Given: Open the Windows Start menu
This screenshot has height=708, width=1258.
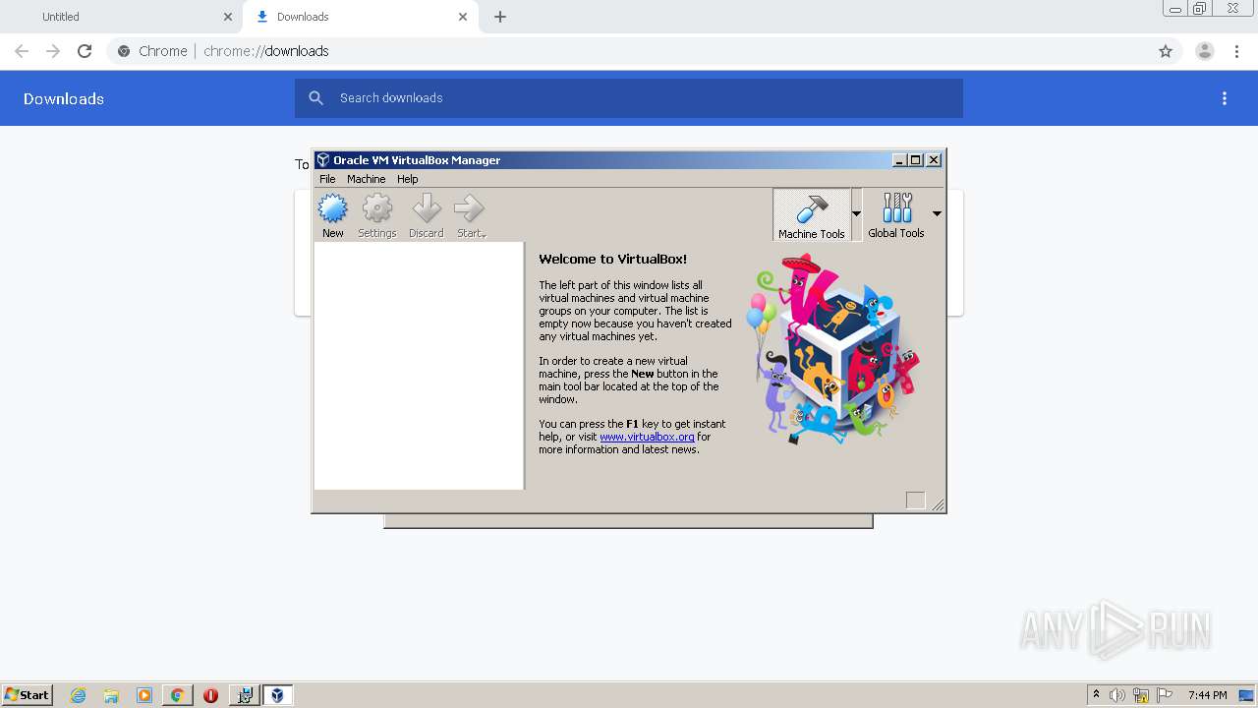Looking at the screenshot, I should tap(28, 694).
